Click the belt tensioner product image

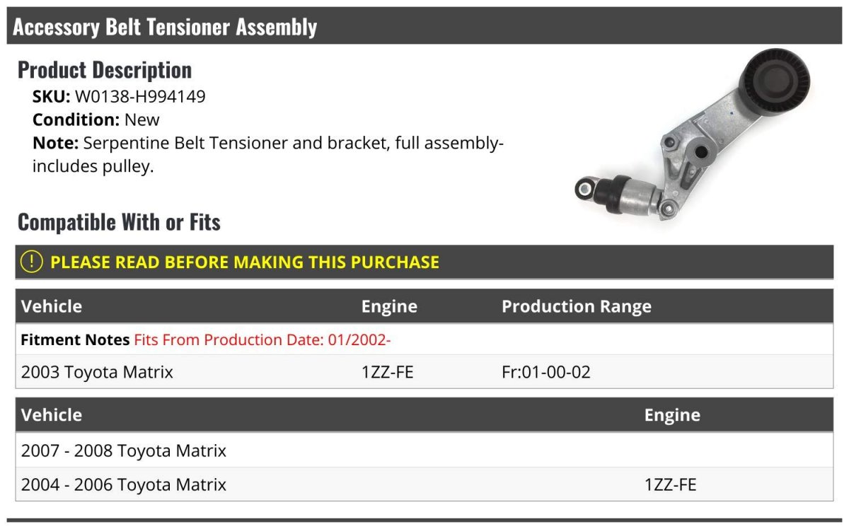coord(692,134)
